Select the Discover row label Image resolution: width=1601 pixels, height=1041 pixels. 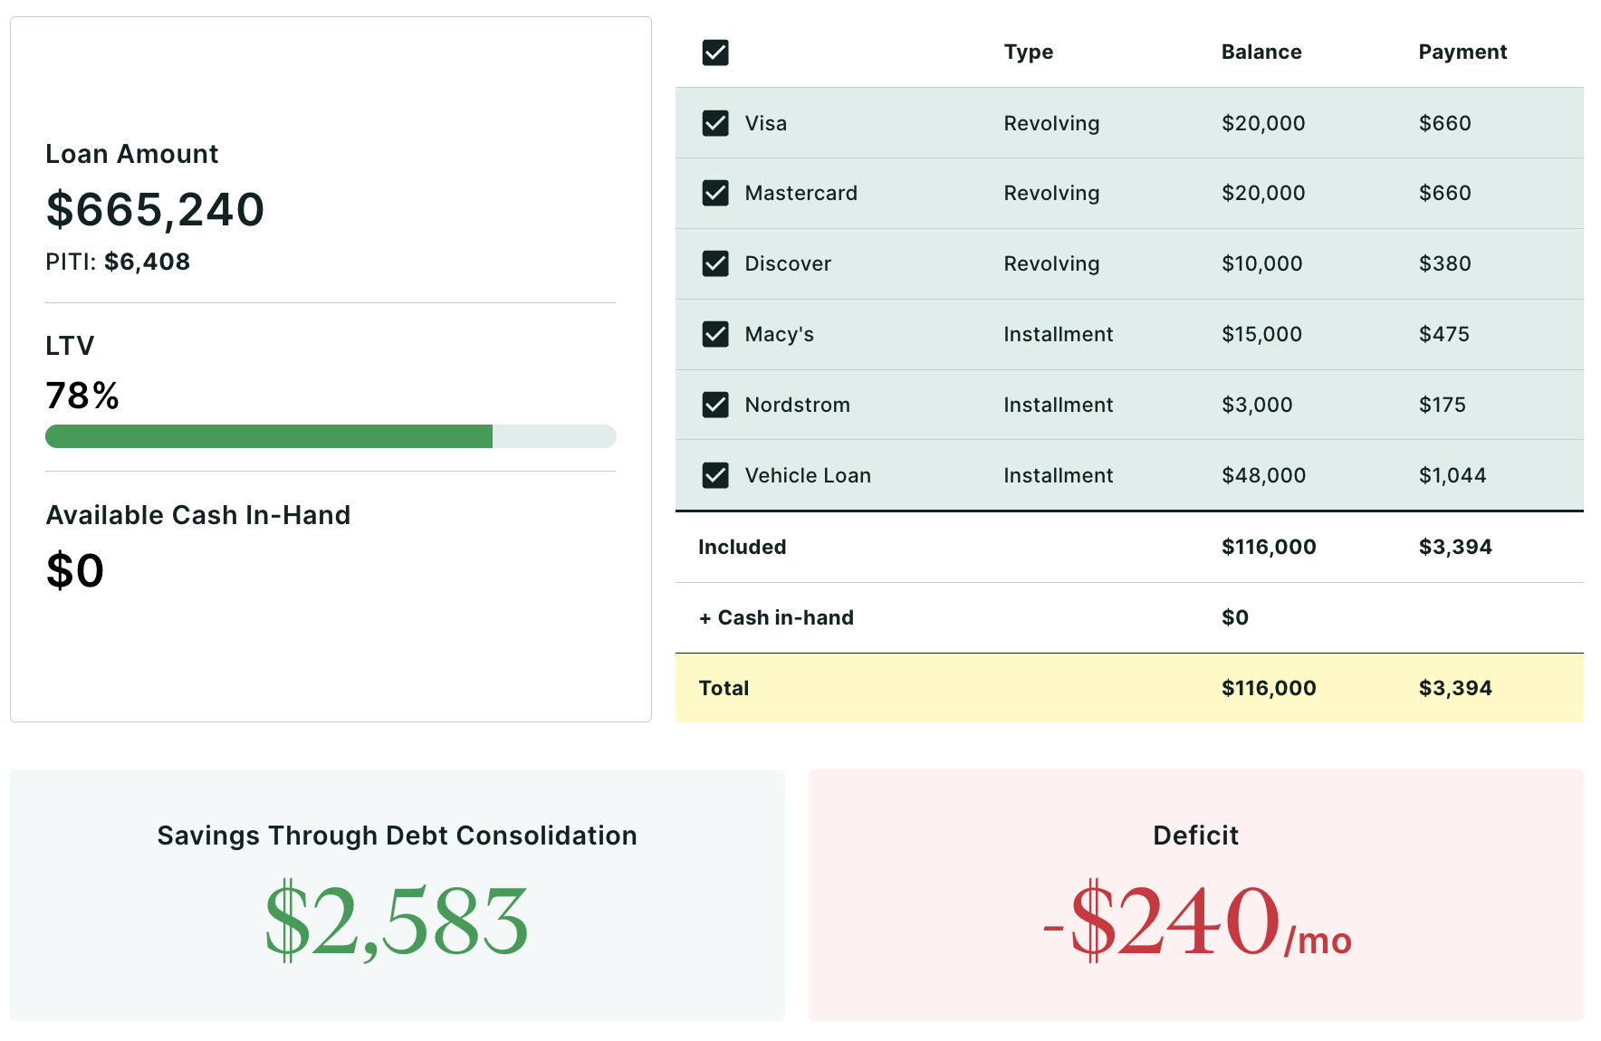[x=788, y=263]
